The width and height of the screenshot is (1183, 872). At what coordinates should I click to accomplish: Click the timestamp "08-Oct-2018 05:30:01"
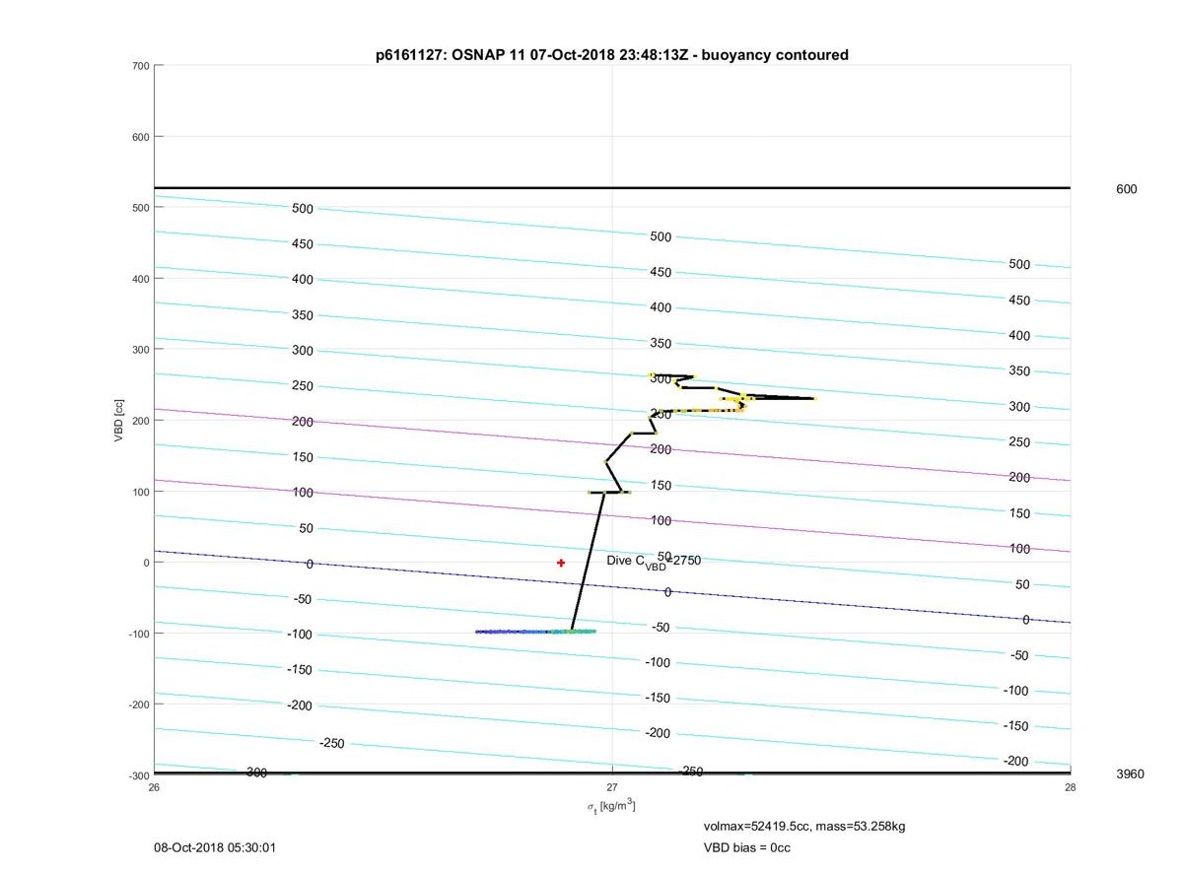pos(215,847)
